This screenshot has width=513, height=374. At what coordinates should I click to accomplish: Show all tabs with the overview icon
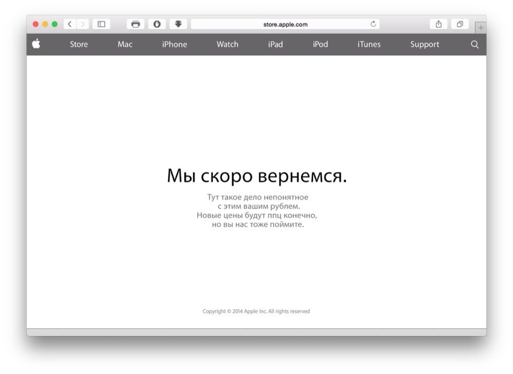coord(460,24)
